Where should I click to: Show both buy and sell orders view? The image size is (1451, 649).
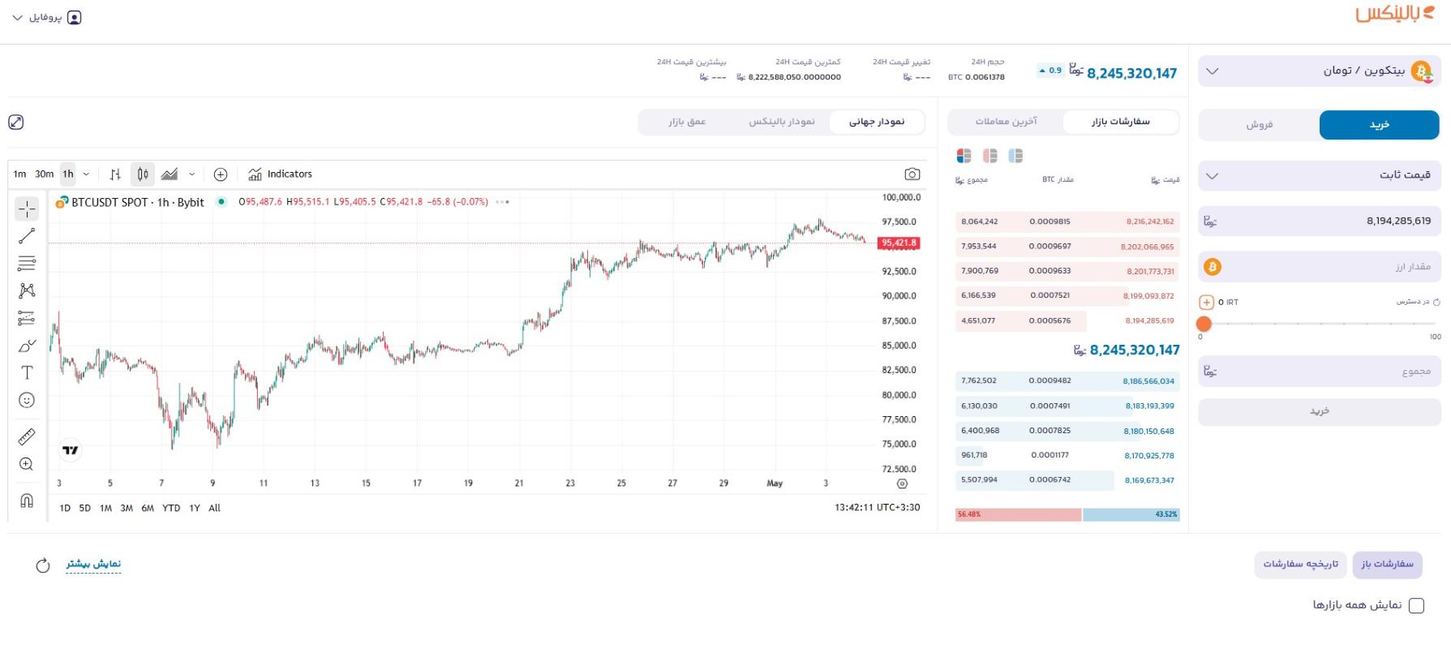point(964,156)
